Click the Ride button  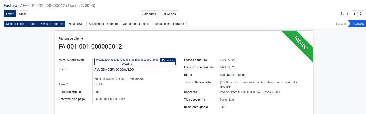(x=32, y=24)
